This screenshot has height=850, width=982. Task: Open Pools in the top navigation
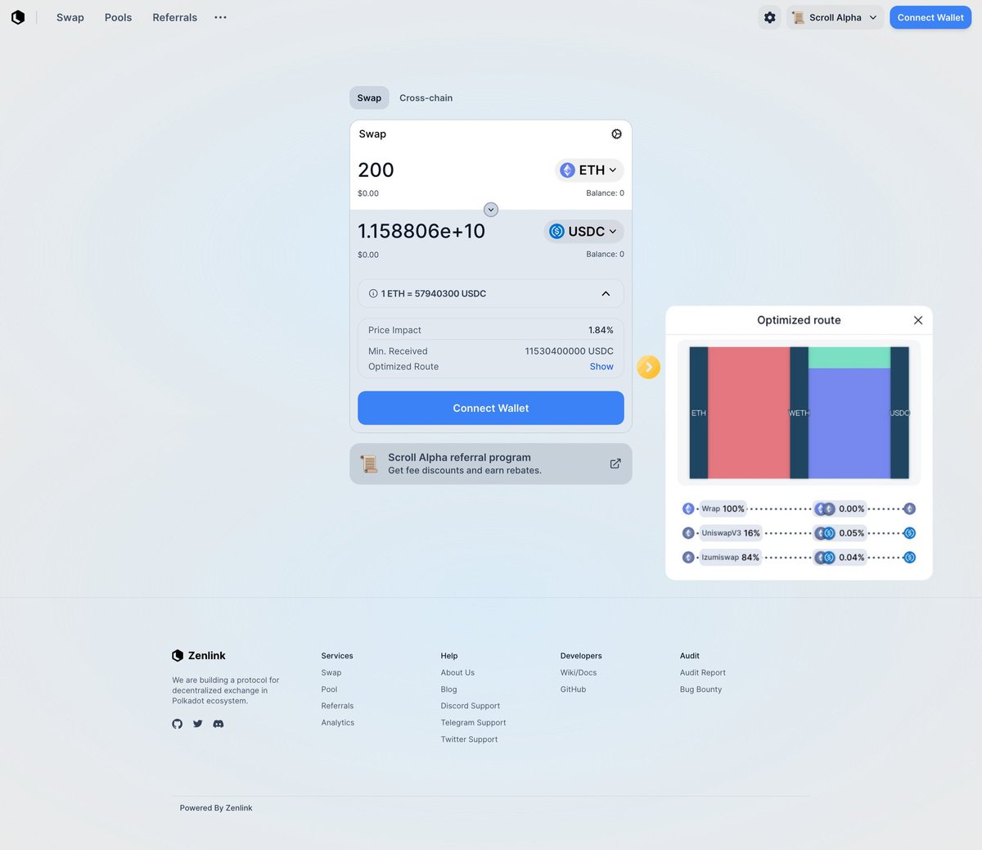(x=118, y=17)
